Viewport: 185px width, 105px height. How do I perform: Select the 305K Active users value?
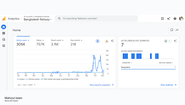pyautogui.click(x=21, y=44)
